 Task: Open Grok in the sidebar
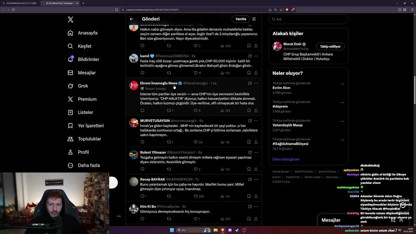(x=78, y=86)
